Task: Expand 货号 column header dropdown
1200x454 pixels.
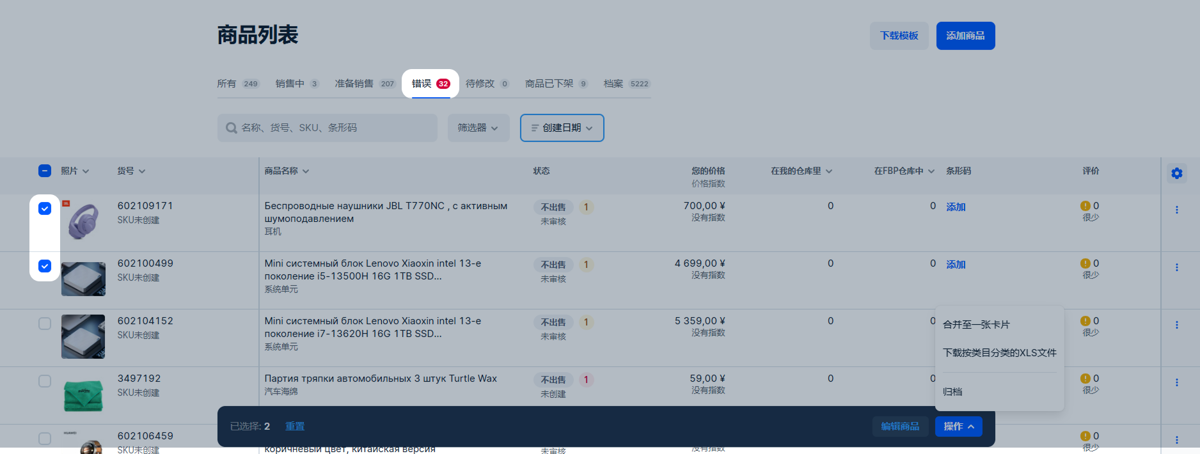Action: (142, 171)
